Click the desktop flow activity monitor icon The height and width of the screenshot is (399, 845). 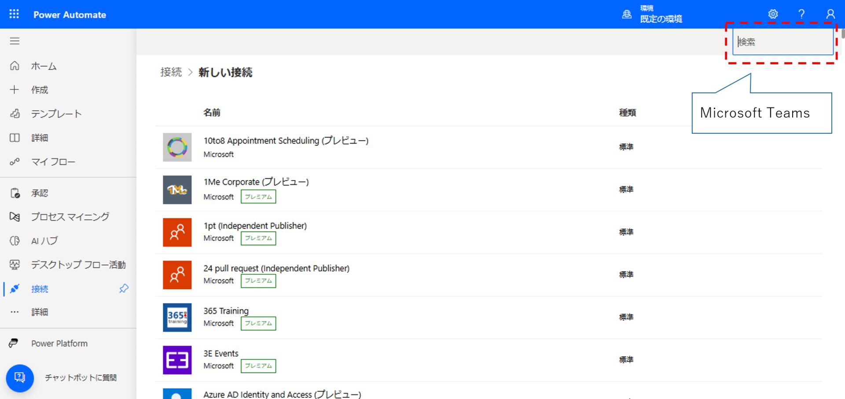point(15,265)
